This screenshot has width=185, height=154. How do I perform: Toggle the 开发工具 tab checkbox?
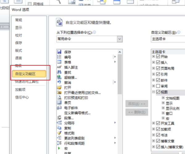point(158,123)
